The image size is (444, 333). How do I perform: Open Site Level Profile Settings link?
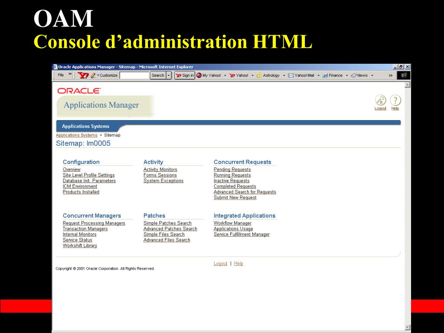pos(88,175)
